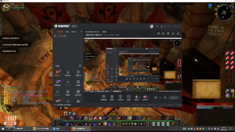Click the player portrait in the game
235x132 pixels.
tap(6, 7)
